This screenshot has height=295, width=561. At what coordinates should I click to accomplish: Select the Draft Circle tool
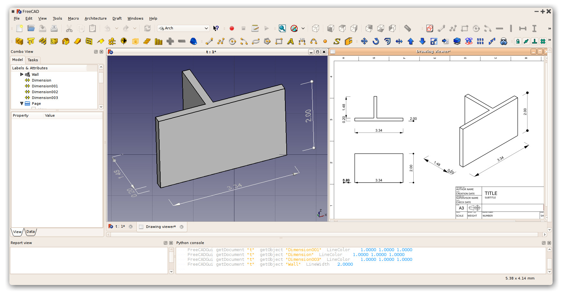point(232,41)
